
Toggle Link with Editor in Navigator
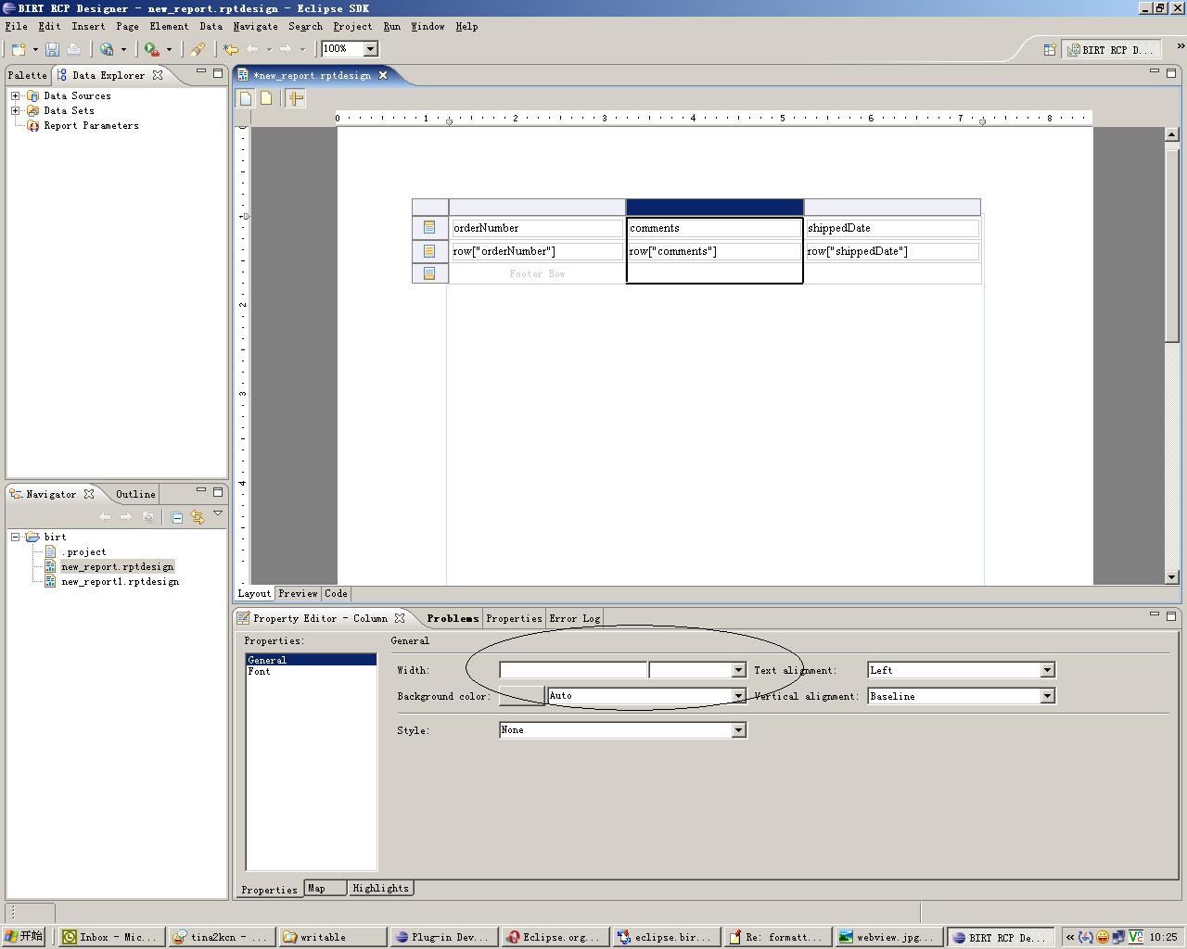coord(198,517)
